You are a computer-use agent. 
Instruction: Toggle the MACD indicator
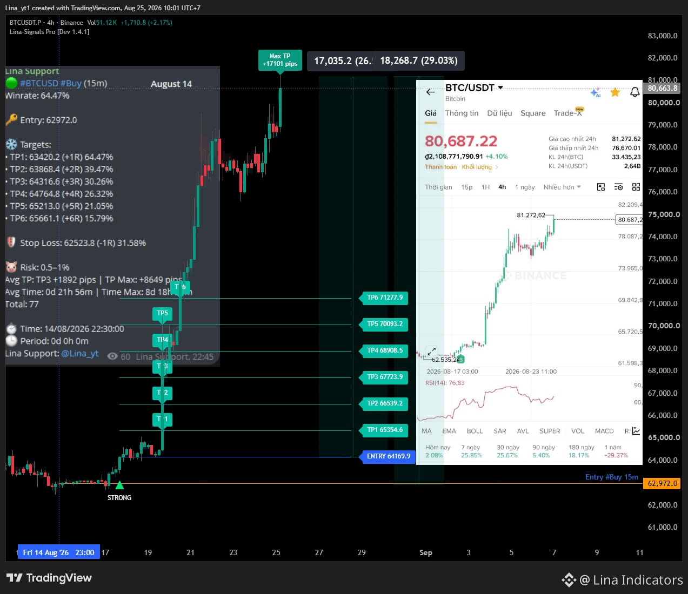pyautogui.click(x=604, y=431)
